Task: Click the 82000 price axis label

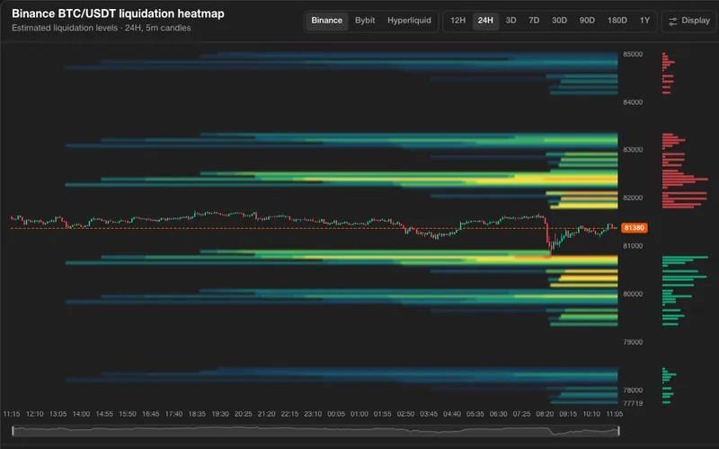Action: pos(633,198)
